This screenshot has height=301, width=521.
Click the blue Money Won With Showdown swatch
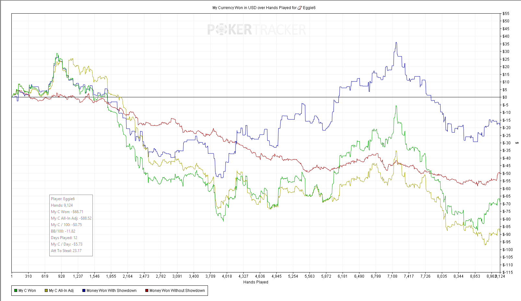click(84, 291)
